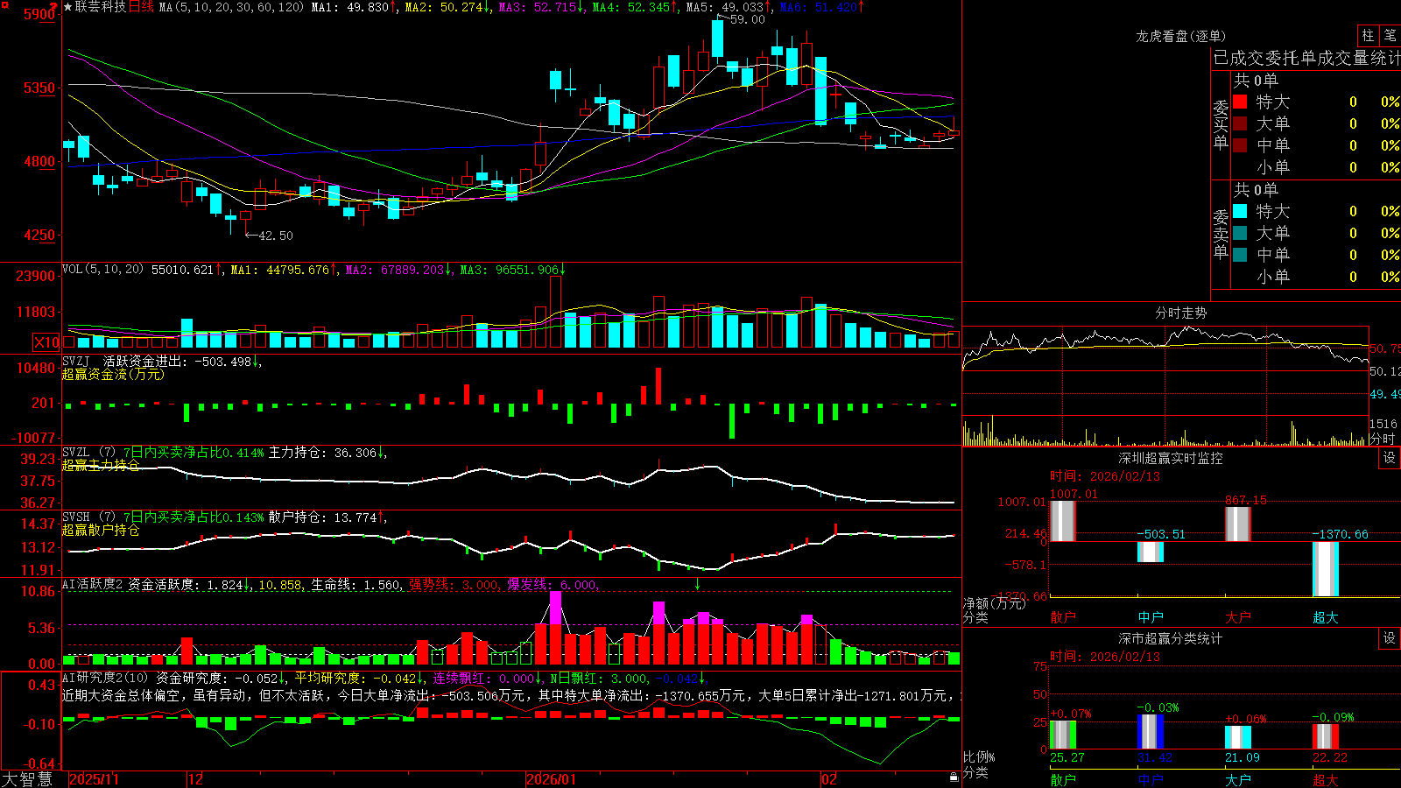Open the axis menu marker beside 5900
This screenshot has height=788, width=1401.
click(54, 8)
